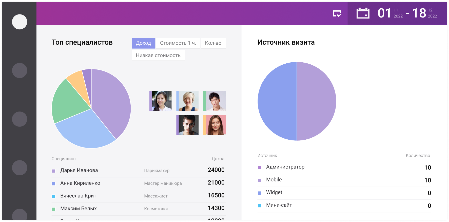Click the white circle at sidebar top
Screen dimensions: 449x222
tap(19, 22)
